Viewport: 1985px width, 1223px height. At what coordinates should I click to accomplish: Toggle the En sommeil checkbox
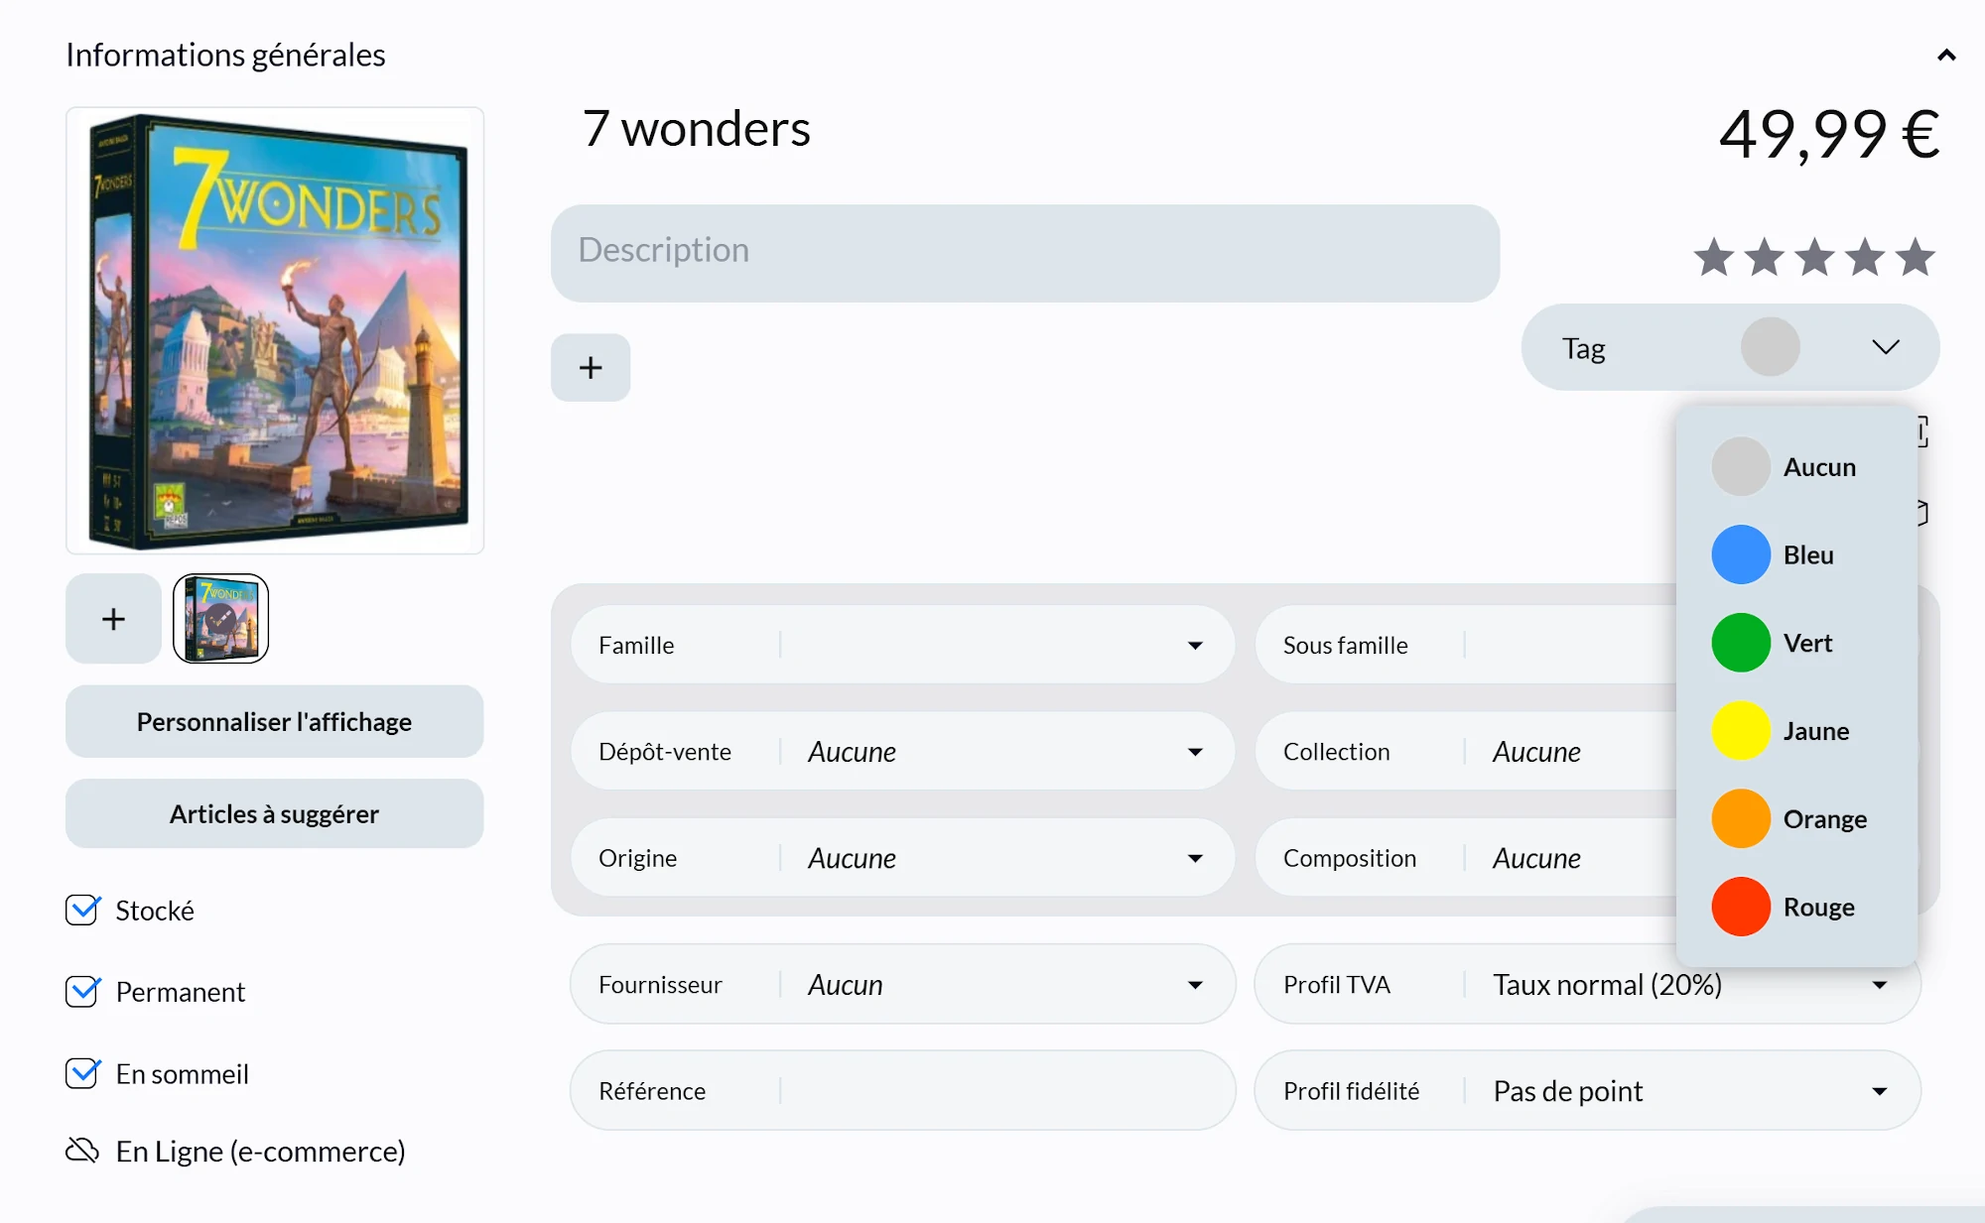(x=82, y=1074)
